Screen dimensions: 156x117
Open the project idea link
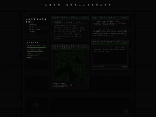coord(34,29)
